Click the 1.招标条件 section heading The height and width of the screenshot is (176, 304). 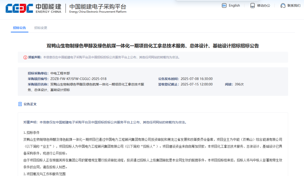pos(32,133)
